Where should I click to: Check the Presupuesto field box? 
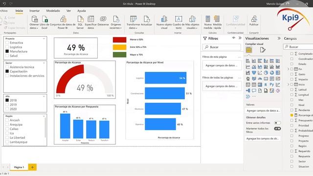291,120
